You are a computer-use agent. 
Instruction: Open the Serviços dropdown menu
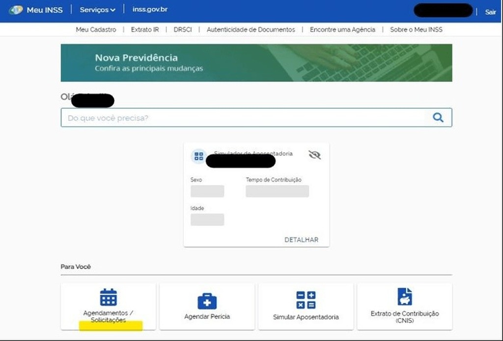point(98,10)
